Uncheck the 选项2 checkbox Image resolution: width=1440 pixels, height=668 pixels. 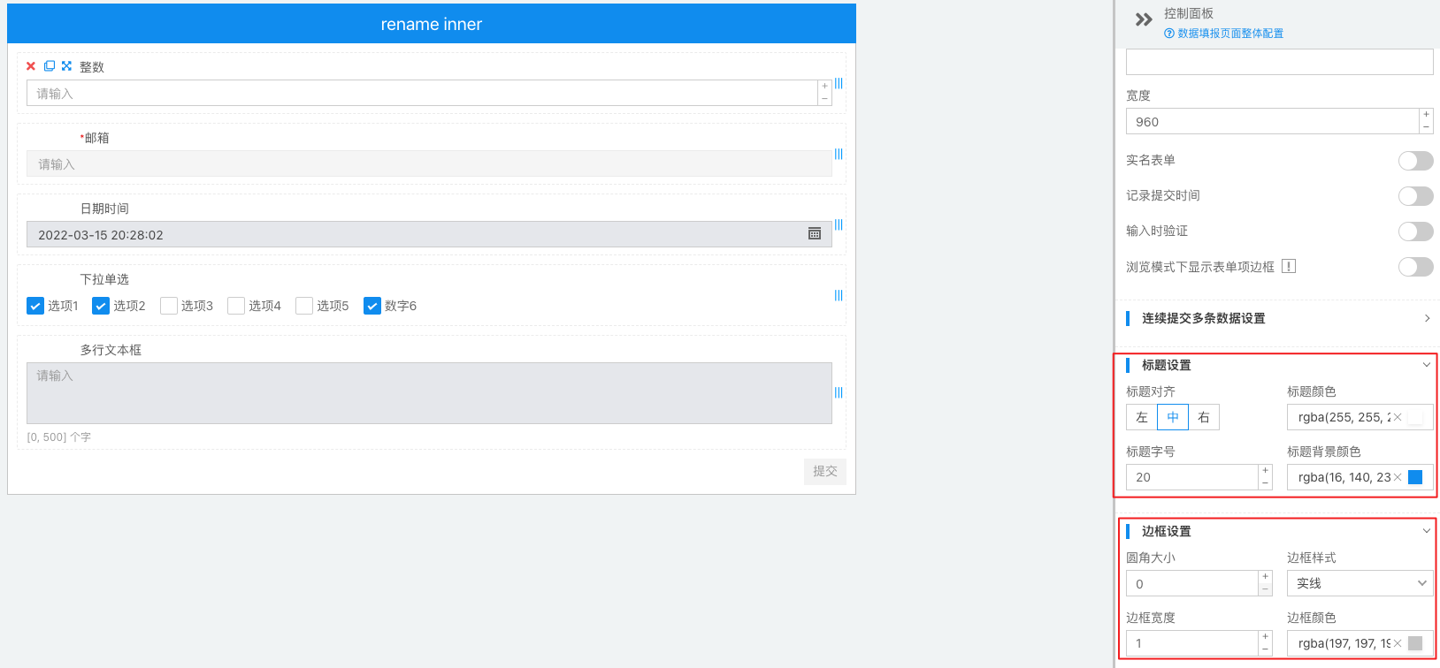pos(101,306)
